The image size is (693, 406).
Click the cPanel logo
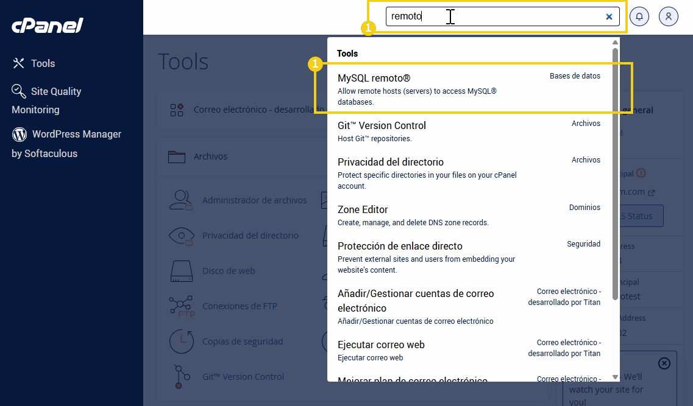(x=48, y=26)
